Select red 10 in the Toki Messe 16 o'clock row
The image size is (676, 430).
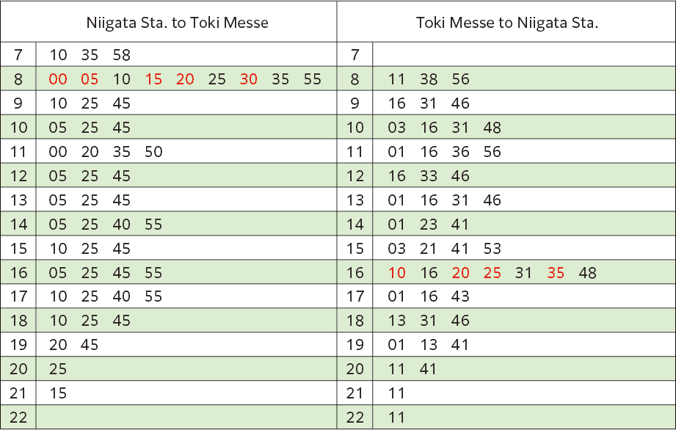[x=396, y=273]
